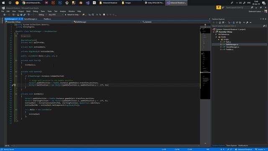Click the Solution Explorer Home icon
268x151 pixels.
tap(220, 23)
